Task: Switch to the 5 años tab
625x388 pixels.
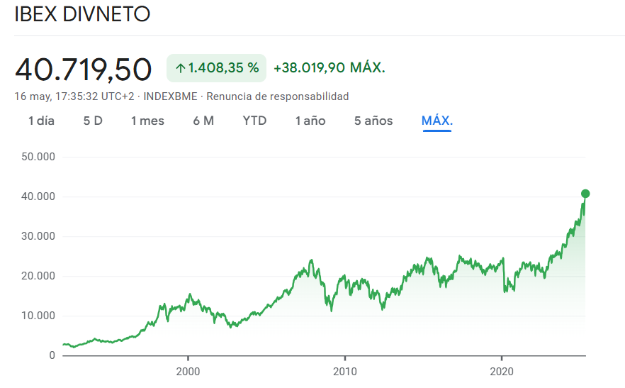Action: (x=373, y=121)
